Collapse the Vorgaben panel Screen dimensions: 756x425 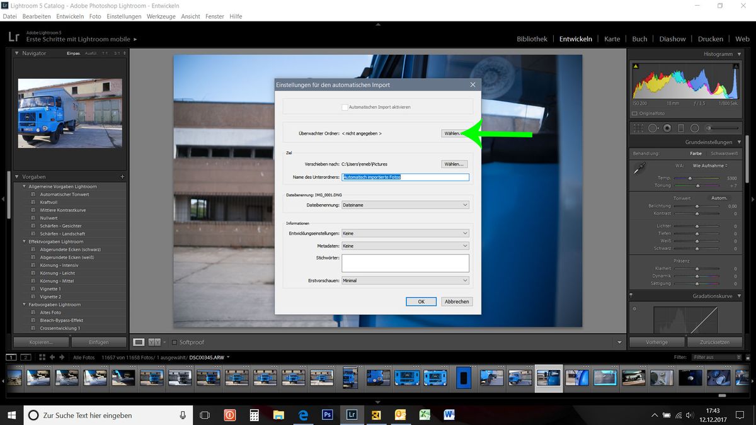click(x=17, y=177)
